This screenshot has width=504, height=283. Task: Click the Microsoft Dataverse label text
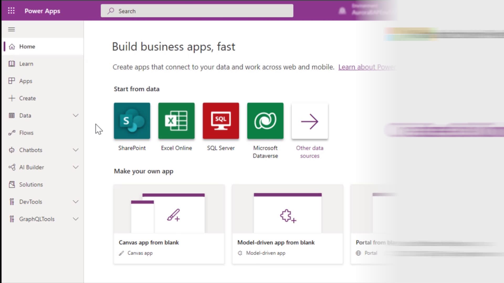[265, 152]
